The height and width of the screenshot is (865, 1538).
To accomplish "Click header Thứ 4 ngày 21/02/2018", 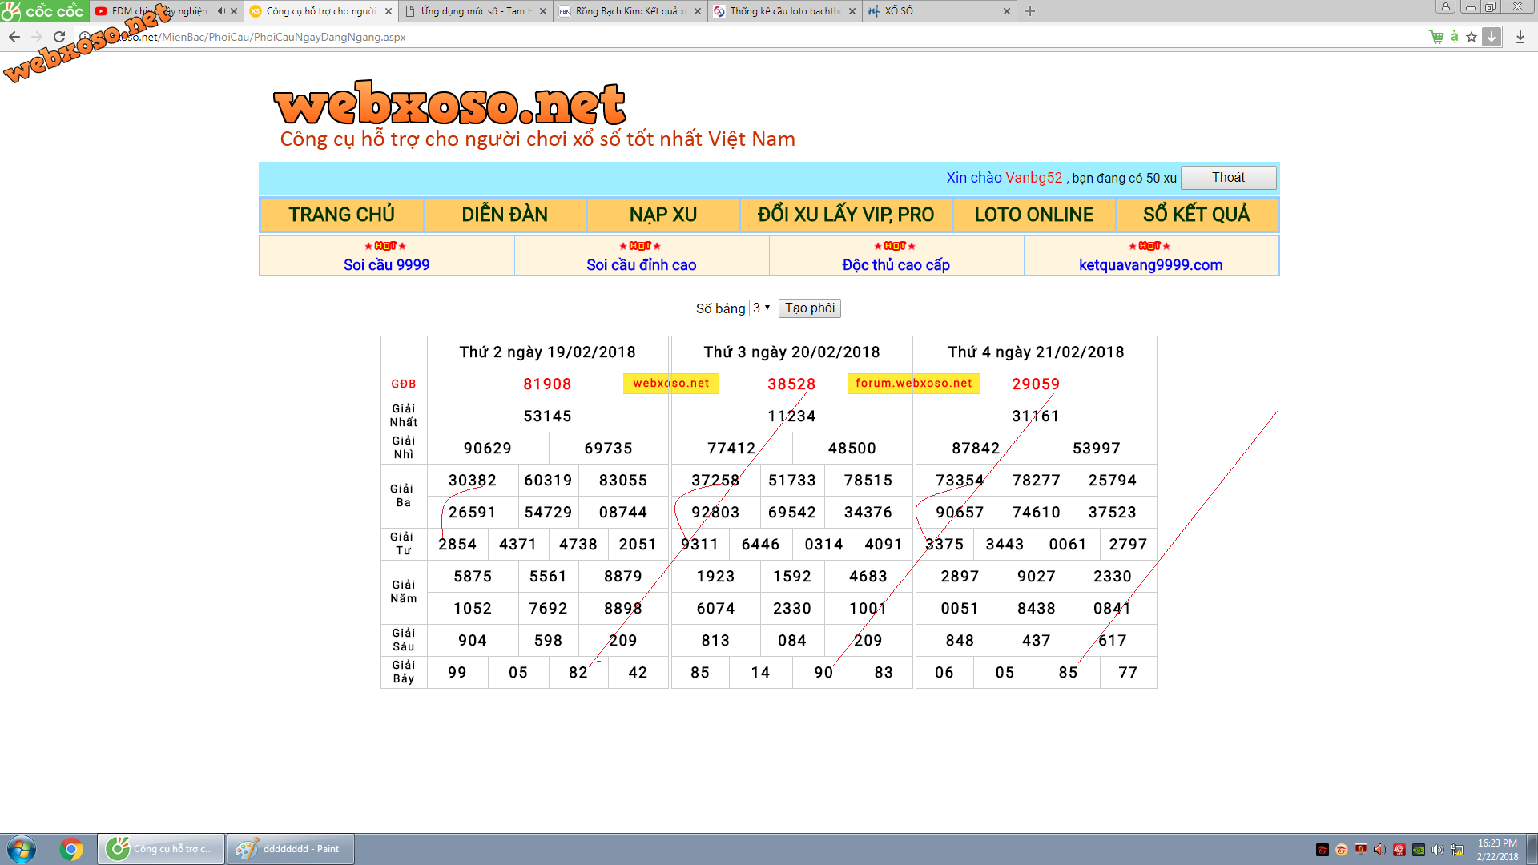I will 1037,352.
